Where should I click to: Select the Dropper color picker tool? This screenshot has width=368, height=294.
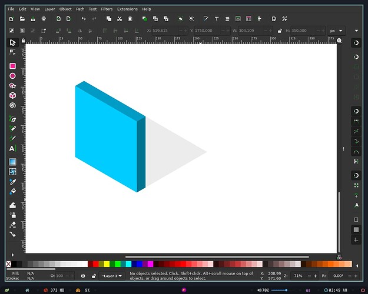(13, 182)
